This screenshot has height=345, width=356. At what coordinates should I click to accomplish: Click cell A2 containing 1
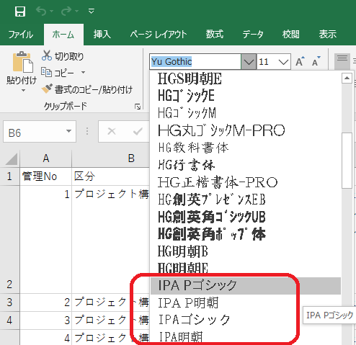tap(45, 239)
